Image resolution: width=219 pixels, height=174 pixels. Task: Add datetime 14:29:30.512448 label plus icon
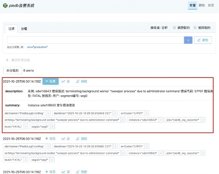click(x=115, y=113)
